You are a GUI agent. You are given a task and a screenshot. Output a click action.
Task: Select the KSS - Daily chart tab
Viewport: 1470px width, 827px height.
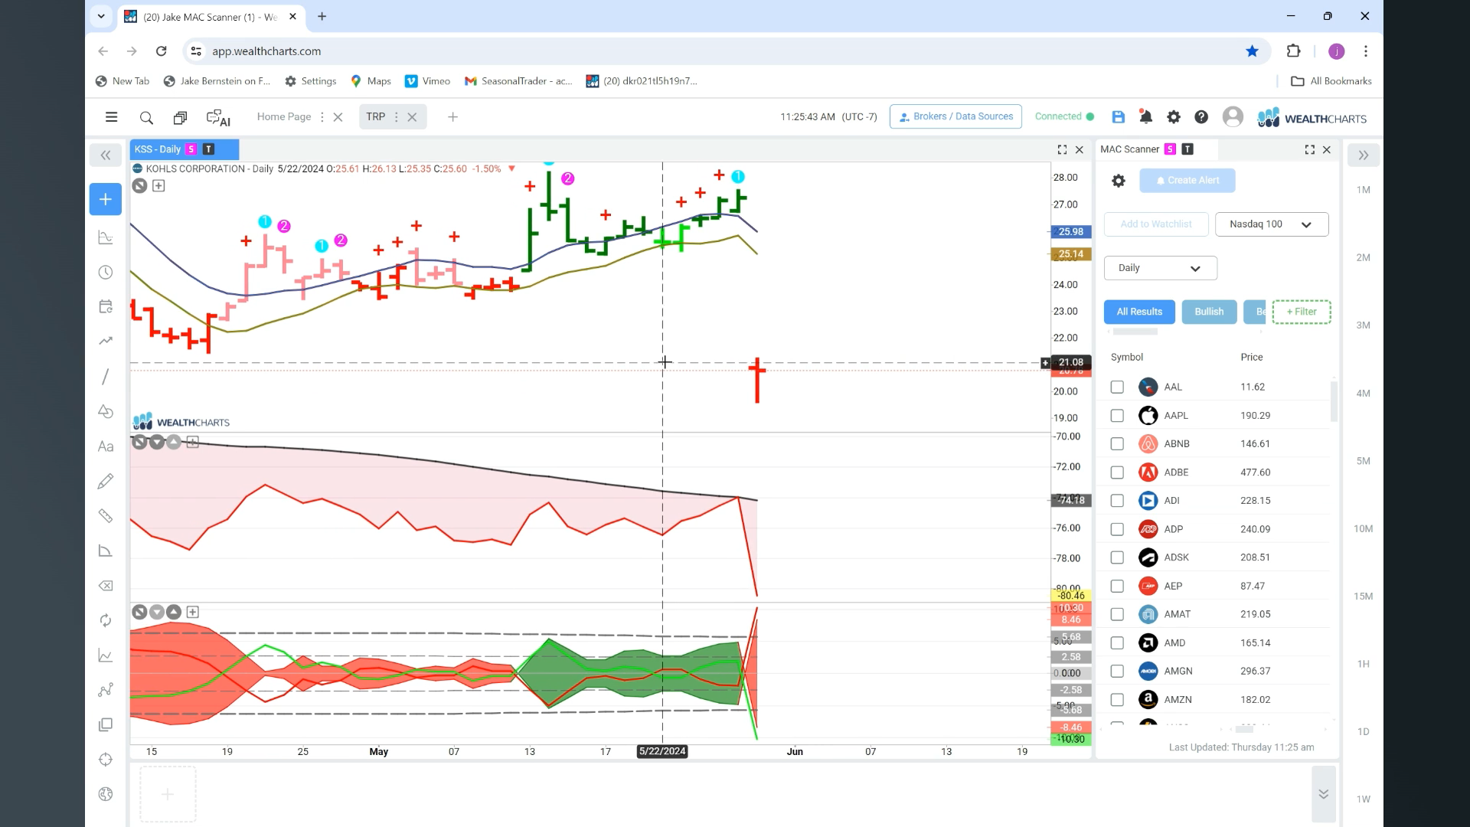(x=185, y=149)
